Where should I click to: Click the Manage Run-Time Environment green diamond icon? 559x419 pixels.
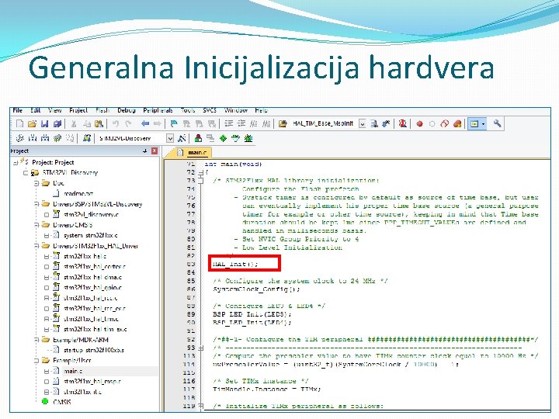223,138
